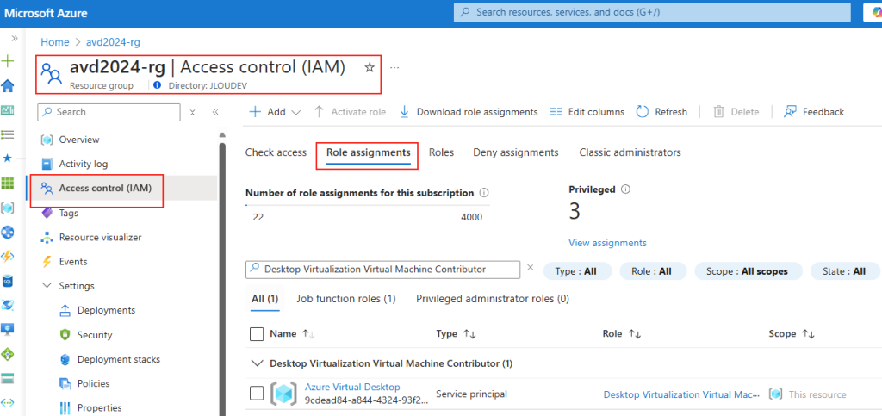Collapse the resource menu with double chevron

coord(214,112)
